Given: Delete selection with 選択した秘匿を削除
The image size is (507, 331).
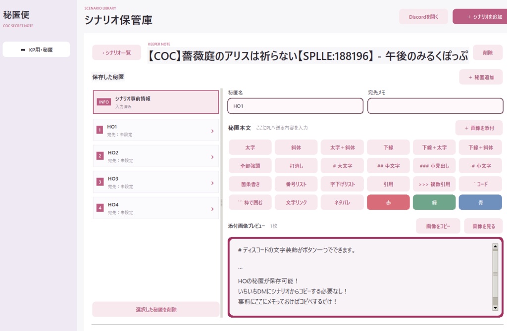Looking at the screenshot, I should 156,309.
